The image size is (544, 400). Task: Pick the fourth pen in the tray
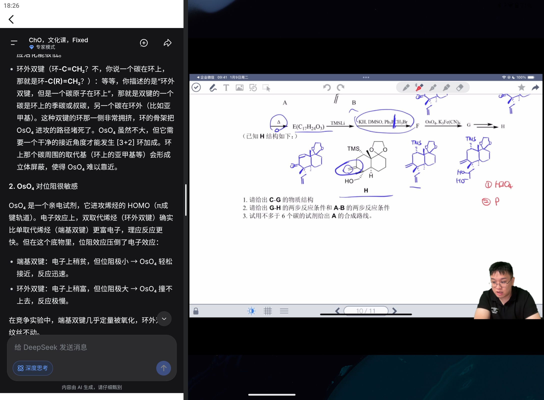pyautogui.click(x=446, y=87)
